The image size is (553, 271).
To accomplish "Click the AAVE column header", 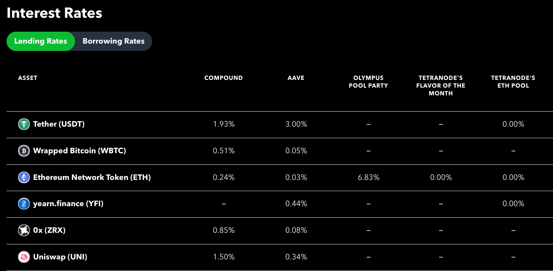I will coord(296,78).
